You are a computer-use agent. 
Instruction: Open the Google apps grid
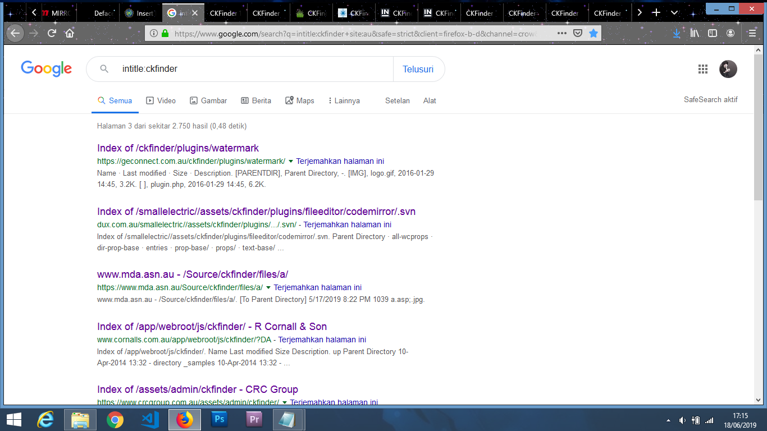coord(703,69)
